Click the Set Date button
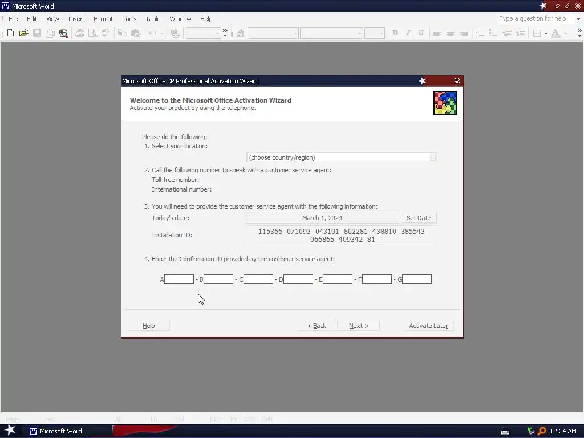584x438 pixels. point(418,218)
